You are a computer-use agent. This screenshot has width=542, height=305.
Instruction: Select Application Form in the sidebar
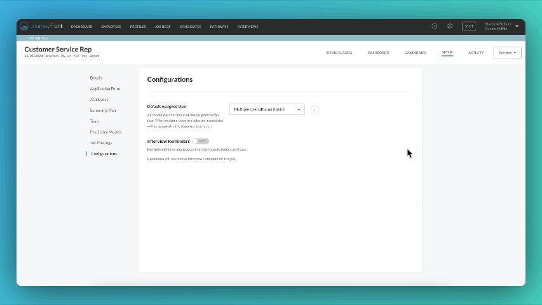click(x=105, y=89)
